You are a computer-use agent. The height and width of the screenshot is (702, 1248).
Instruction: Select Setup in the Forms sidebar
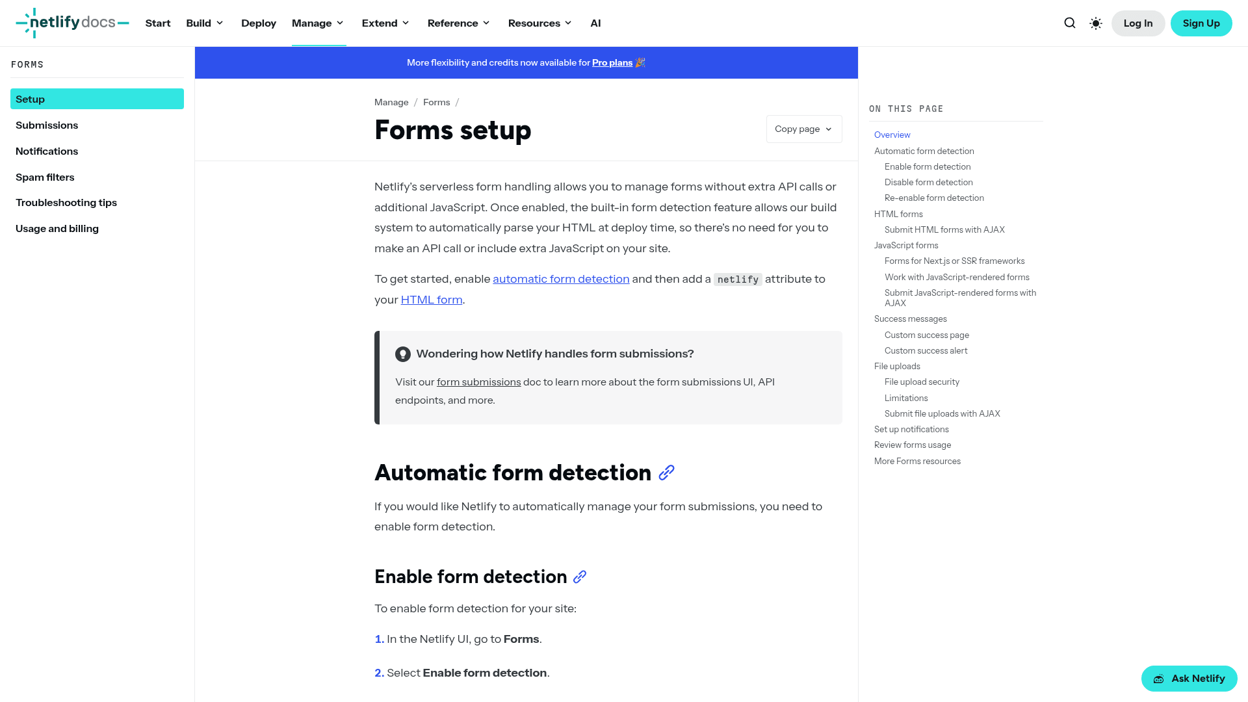click(97, 99)
